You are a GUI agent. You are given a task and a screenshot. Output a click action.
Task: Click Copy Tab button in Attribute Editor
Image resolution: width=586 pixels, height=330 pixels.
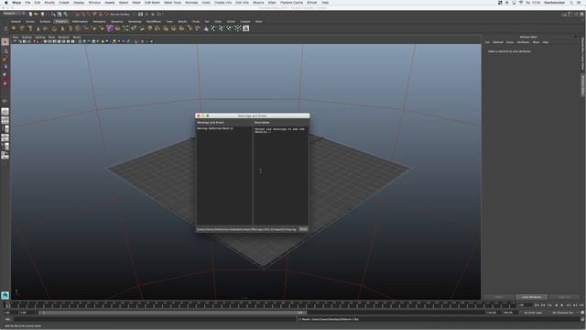coord(564,297)
